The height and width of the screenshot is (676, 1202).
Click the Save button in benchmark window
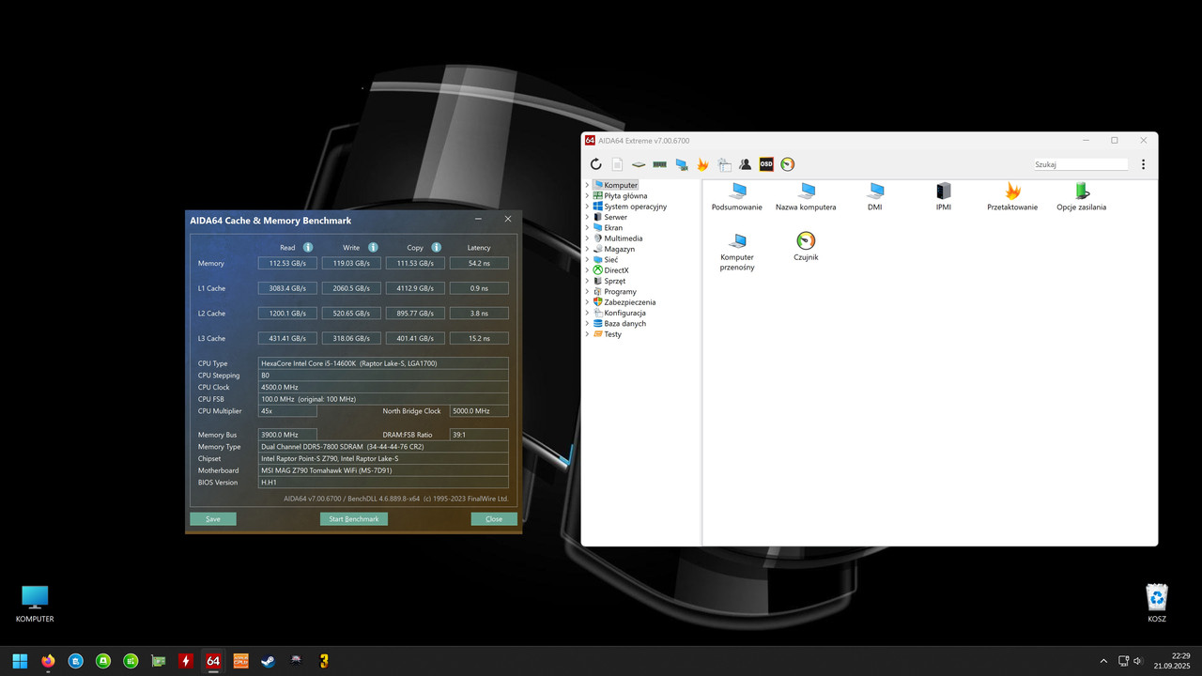tap(213, 518)
